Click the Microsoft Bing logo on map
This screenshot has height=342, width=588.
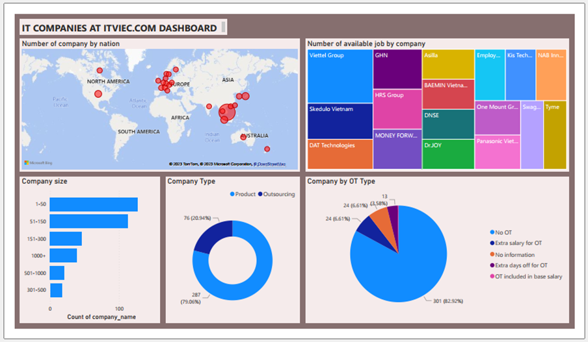[38, 163]
